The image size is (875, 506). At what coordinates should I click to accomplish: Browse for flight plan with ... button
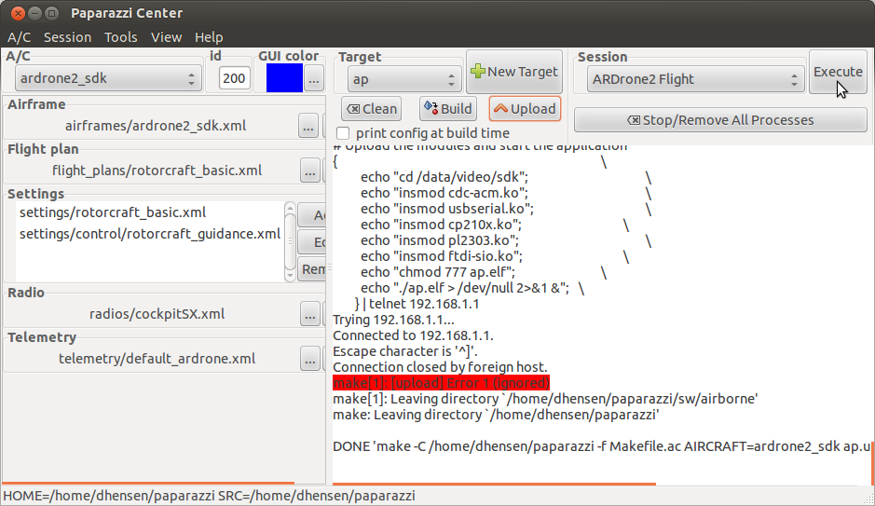309,171
